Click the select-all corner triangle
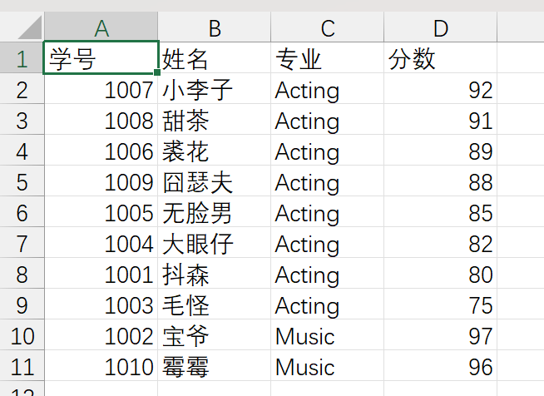 click(x=22, y=28)
